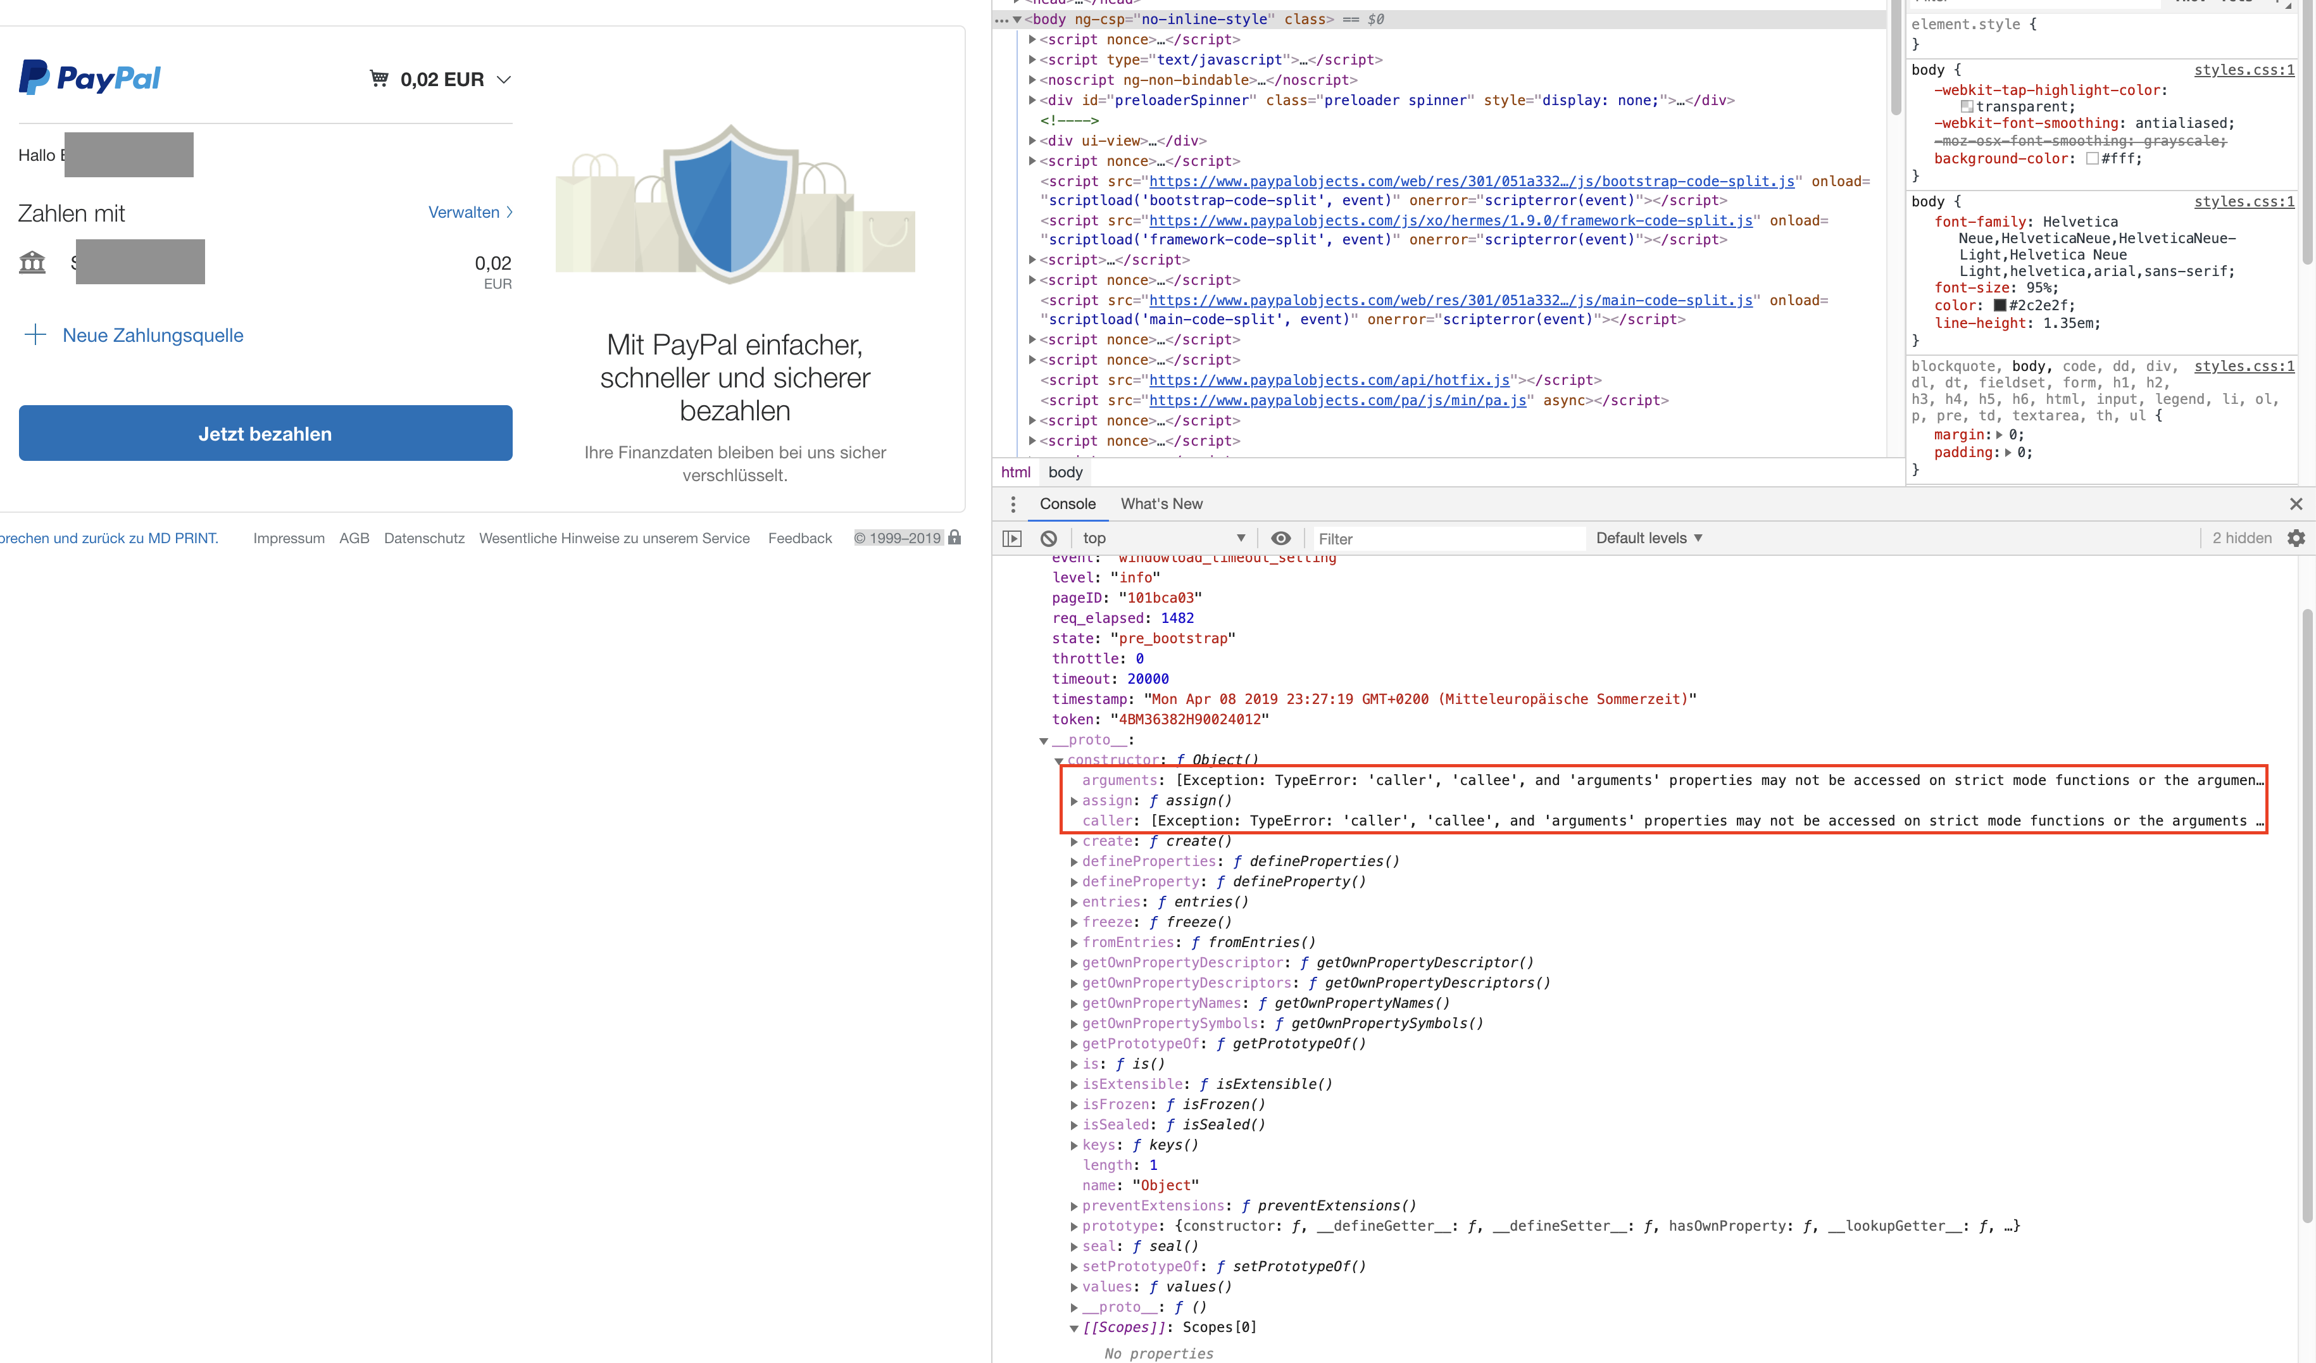Image resolution: width=2316 pixels, height=1363 pixels.
Task: Expand the div ui-view node
Action: coord(1032,141)
